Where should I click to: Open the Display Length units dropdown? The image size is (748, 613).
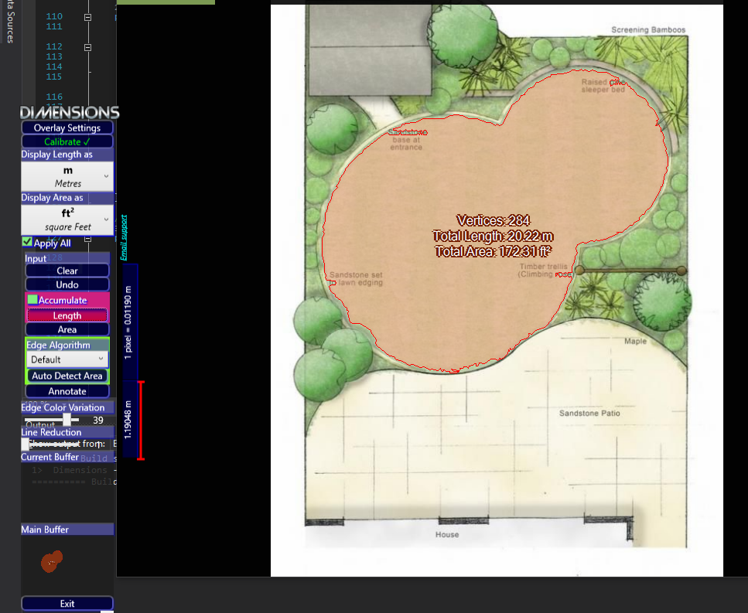pyautogui.click(x=67, y=176)
